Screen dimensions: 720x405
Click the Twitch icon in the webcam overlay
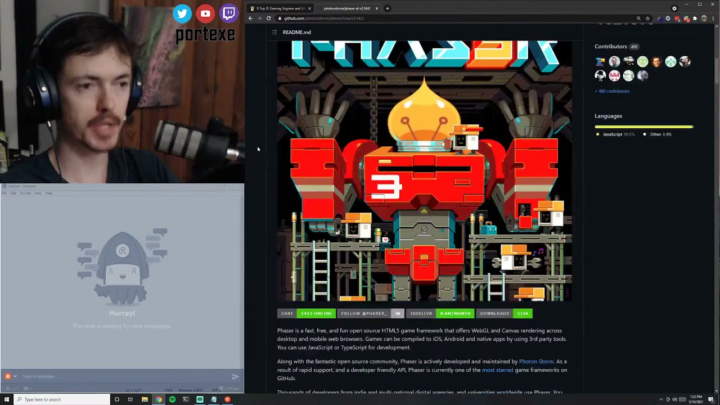coord(229,13)
